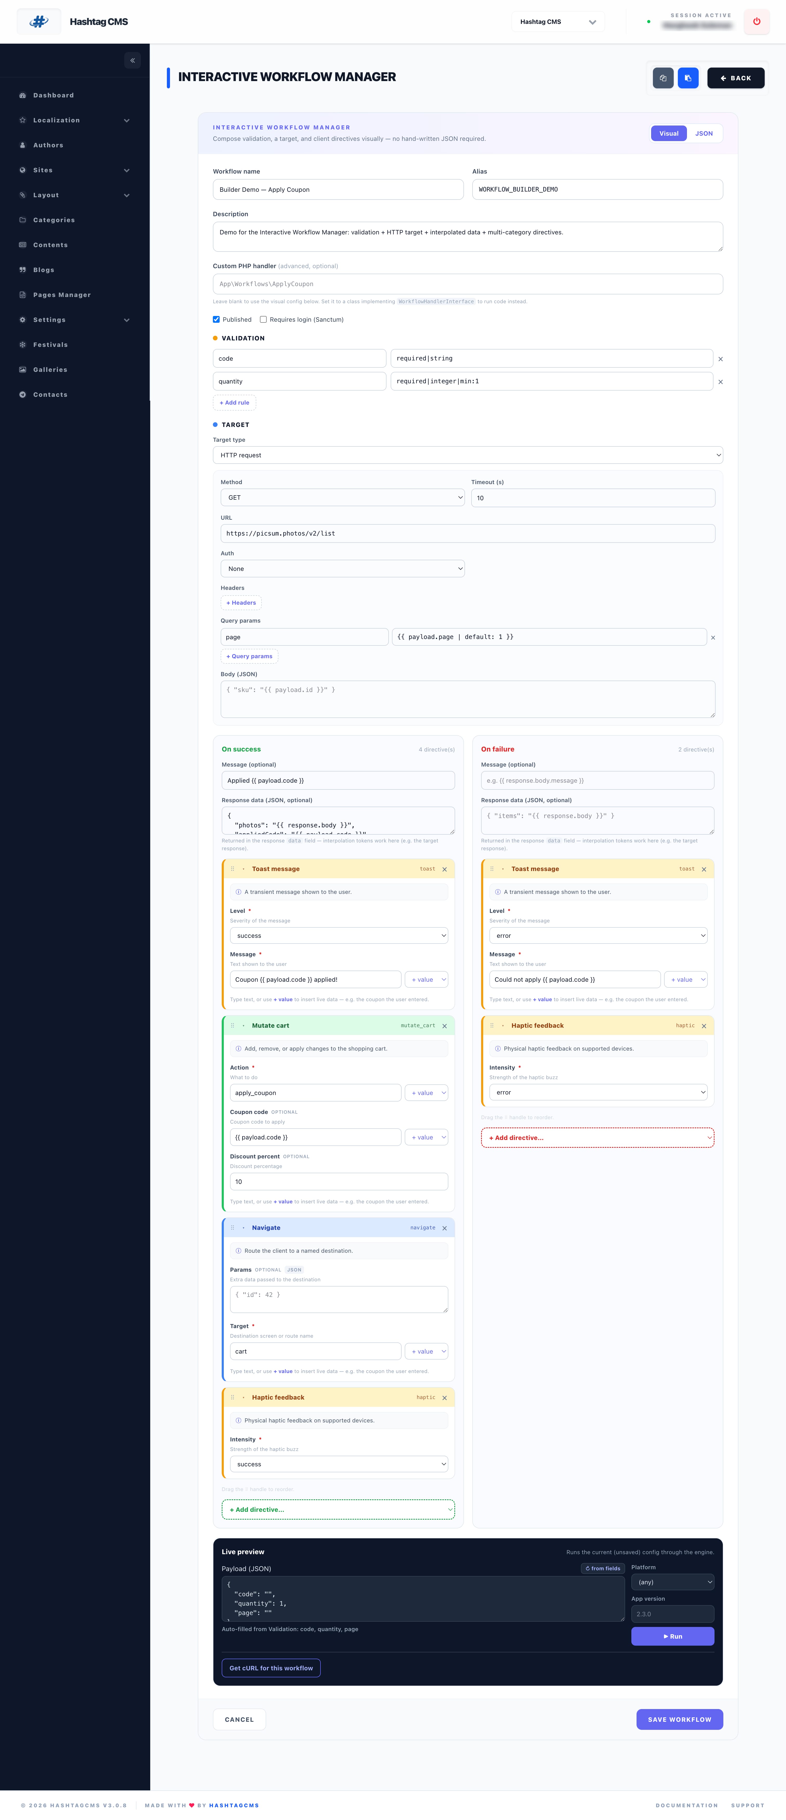Remove the success Haptic feedback directive
Image resolution: width=786 pixels, height=1820 pixels.
[x=445, y=1397]
